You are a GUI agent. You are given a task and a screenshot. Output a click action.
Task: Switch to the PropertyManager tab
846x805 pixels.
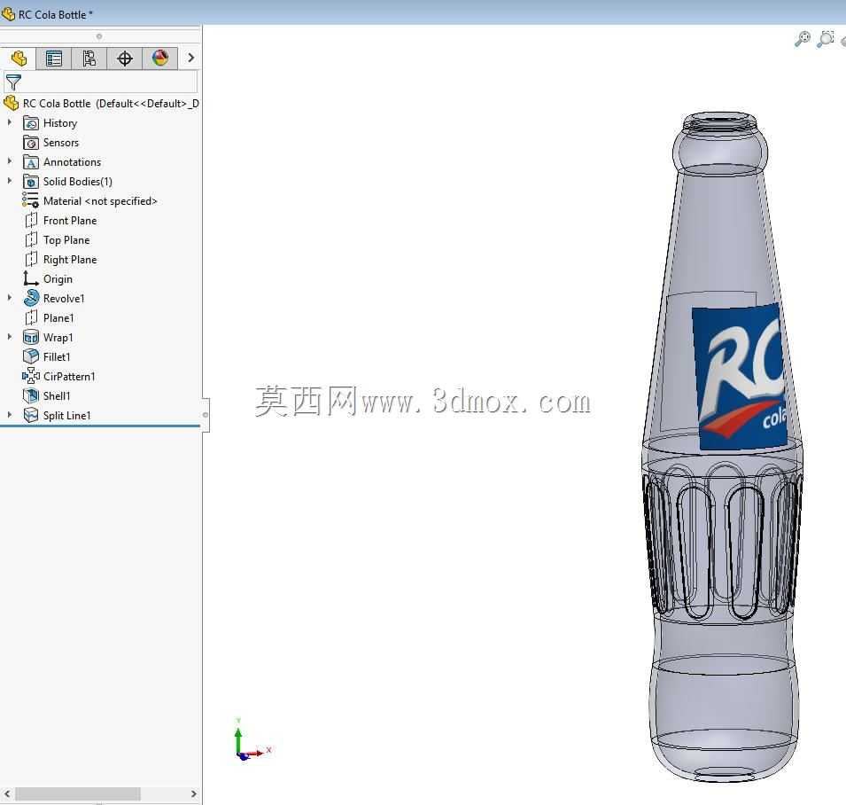click(x=54, y=59)
